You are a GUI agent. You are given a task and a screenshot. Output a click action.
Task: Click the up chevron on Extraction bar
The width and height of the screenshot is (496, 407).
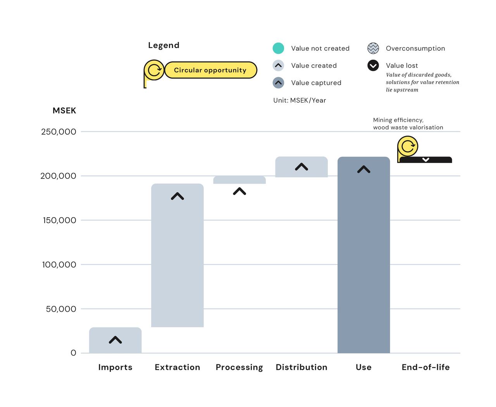177,196
